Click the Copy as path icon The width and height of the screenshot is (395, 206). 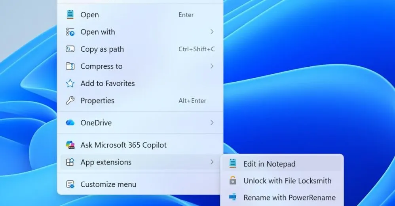[x=70, y=49]
